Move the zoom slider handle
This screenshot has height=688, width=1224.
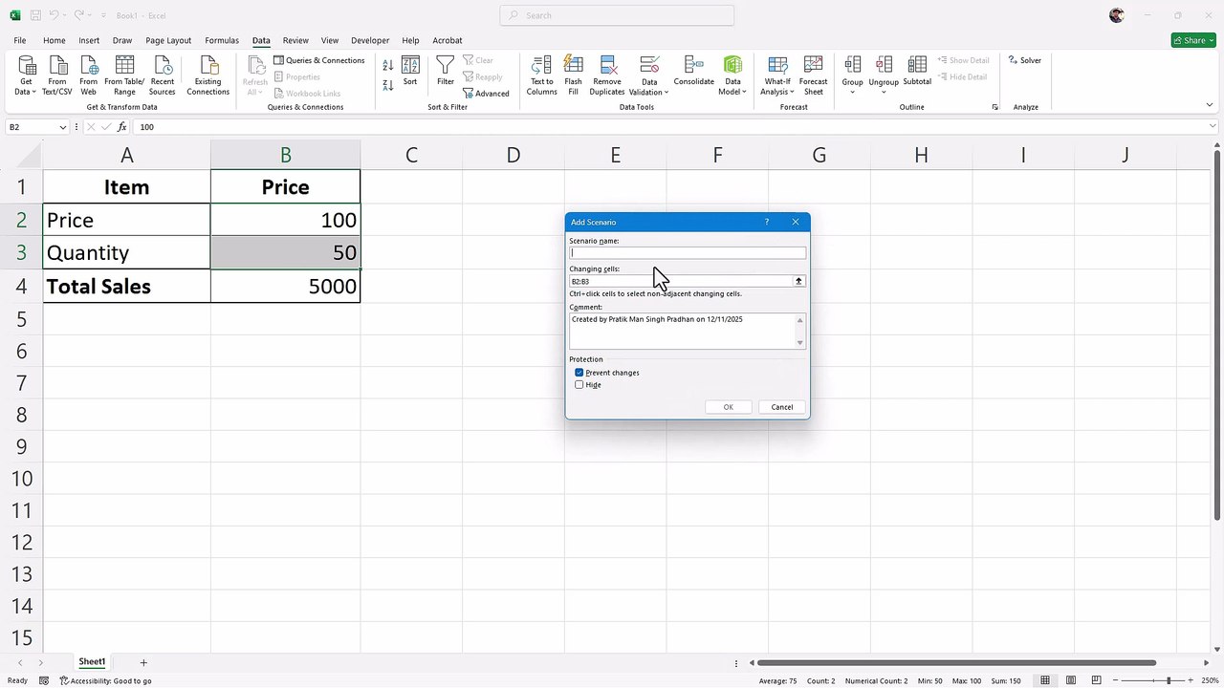coord(1168,680)
